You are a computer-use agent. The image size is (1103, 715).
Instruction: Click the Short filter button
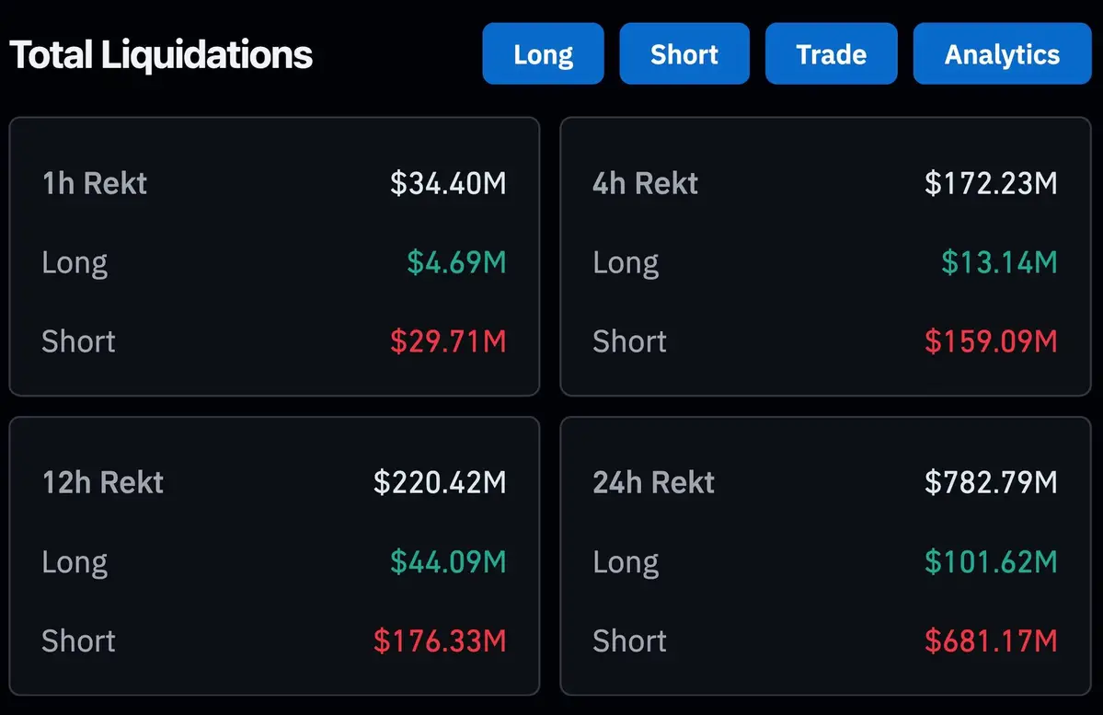pyautogui.click(x=684, y=53)
